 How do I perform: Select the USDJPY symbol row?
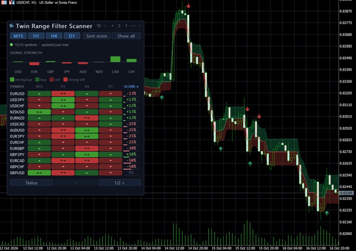74,100
